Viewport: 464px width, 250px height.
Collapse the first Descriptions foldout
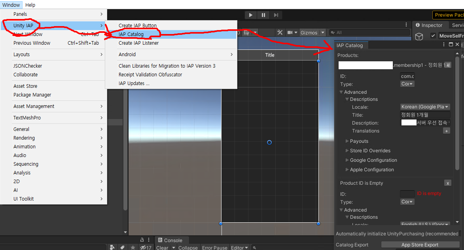347,99
